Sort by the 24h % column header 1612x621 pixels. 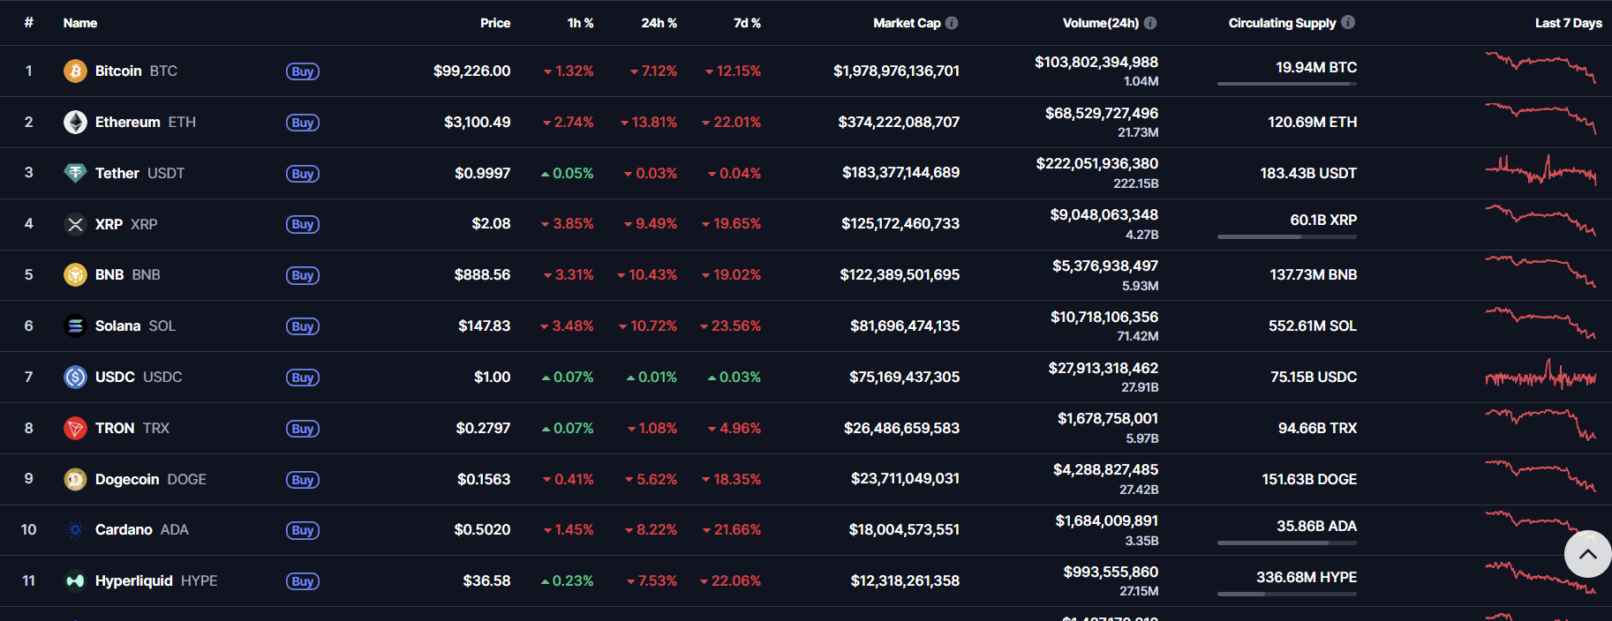659,23
